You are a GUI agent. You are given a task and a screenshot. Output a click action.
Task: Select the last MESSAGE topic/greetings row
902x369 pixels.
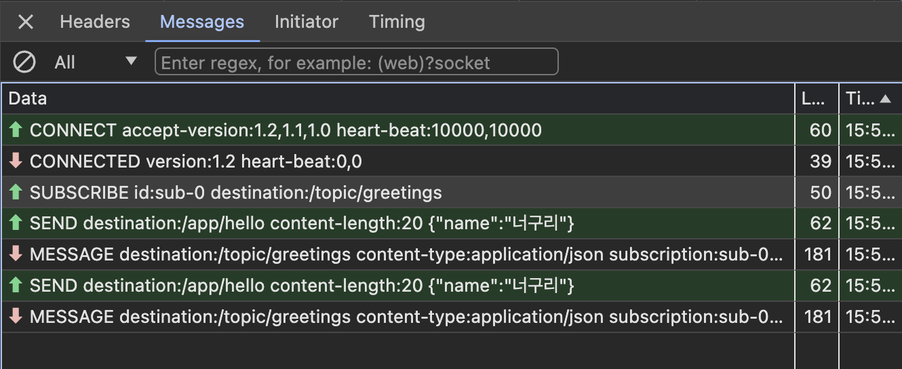[x=407, y=317]
